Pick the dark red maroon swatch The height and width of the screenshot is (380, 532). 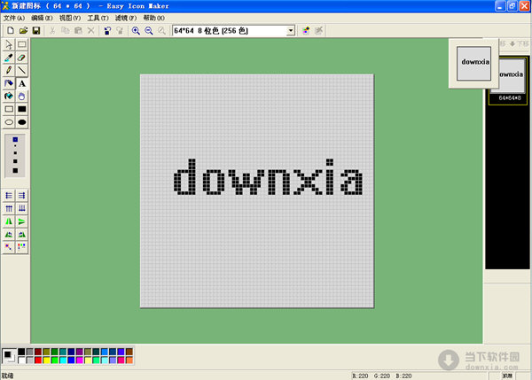[x=38, y=352]
